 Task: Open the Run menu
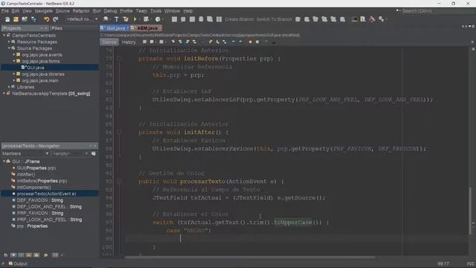point(97,11)
